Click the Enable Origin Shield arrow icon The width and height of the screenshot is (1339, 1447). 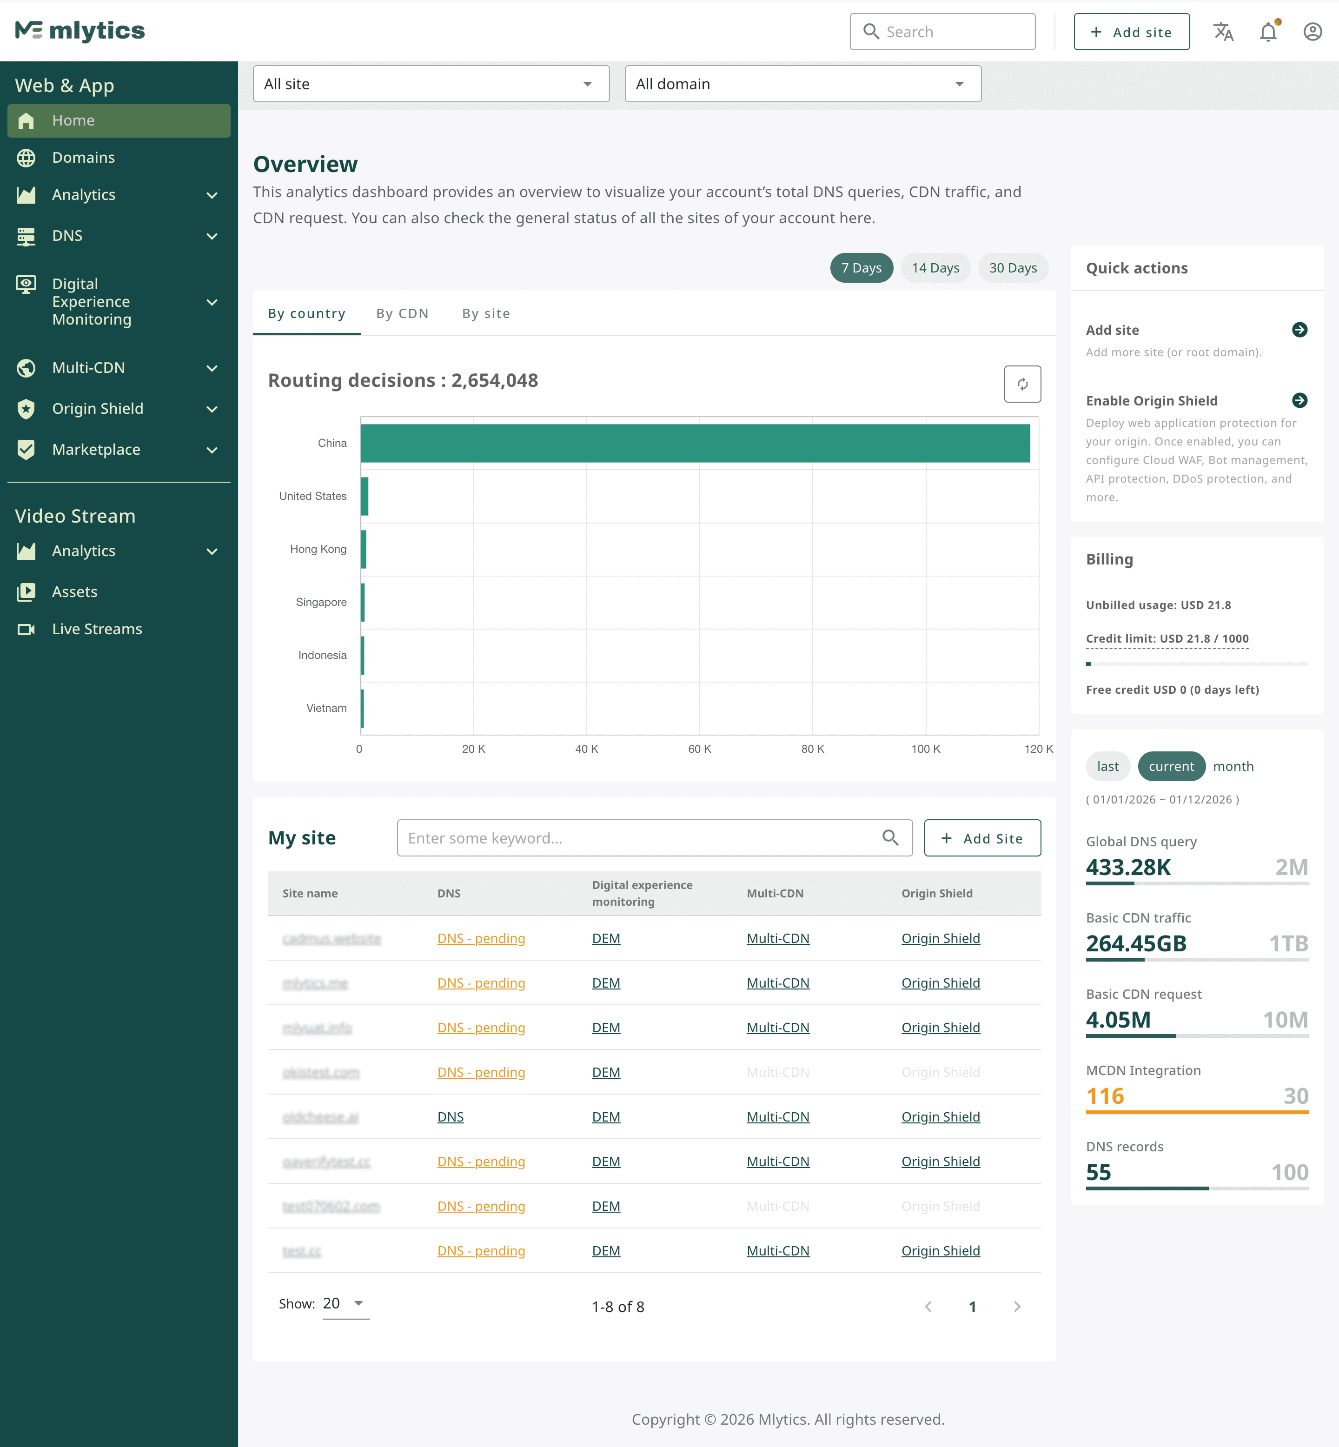coord(1299,400)
